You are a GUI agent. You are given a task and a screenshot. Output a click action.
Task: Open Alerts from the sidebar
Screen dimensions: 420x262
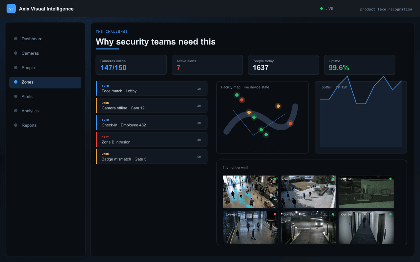click(45, 96)
